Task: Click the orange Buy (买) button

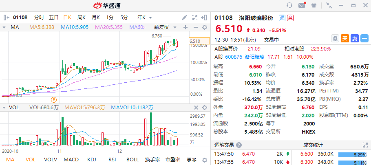Action: pyautogui.click(x=345, y=39)
